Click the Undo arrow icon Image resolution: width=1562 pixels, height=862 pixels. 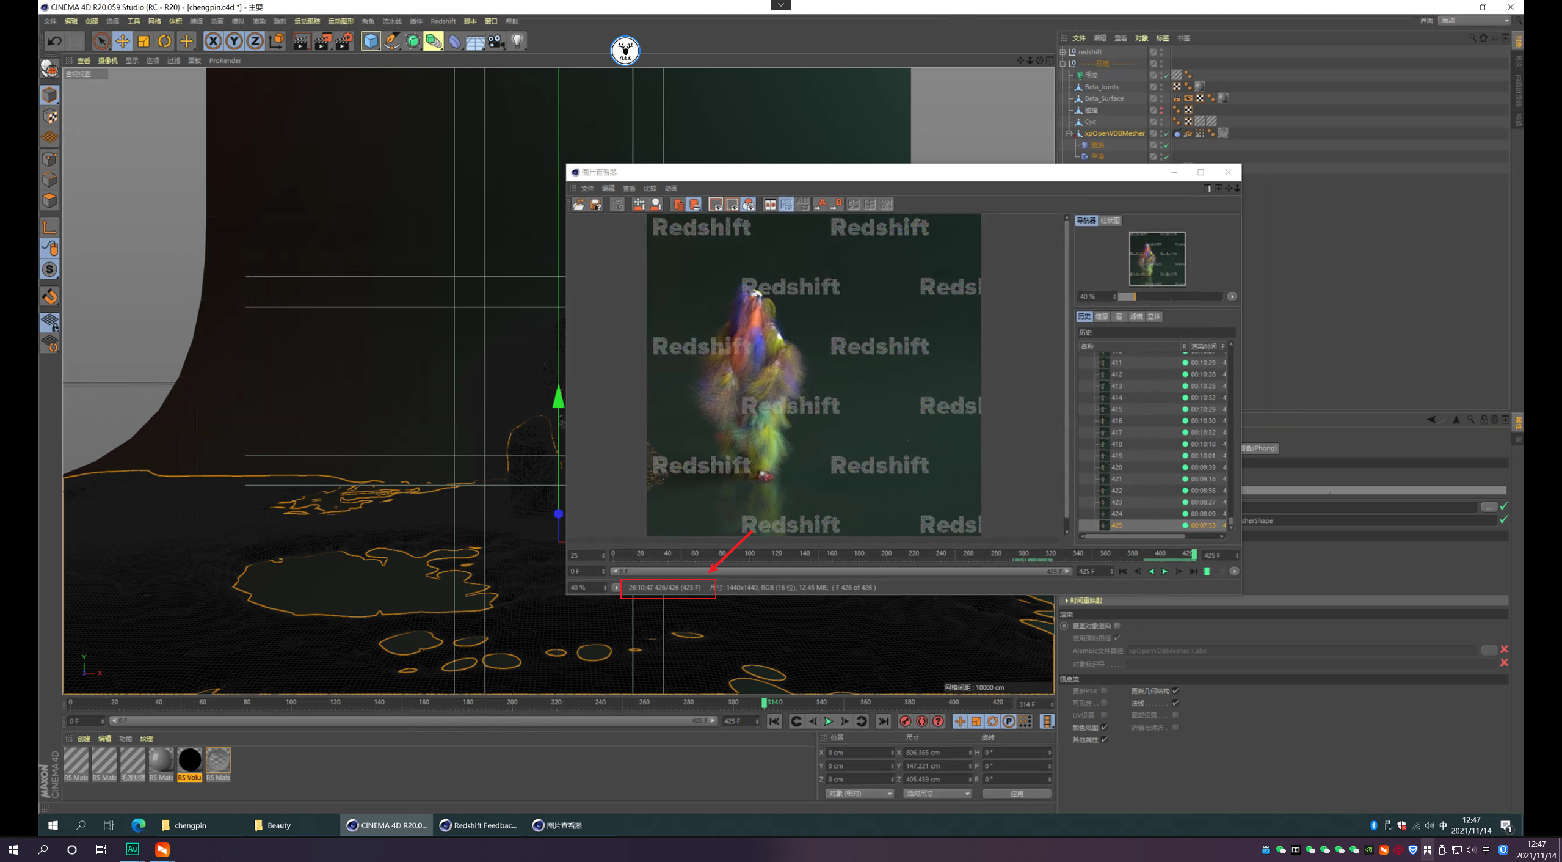54,41
